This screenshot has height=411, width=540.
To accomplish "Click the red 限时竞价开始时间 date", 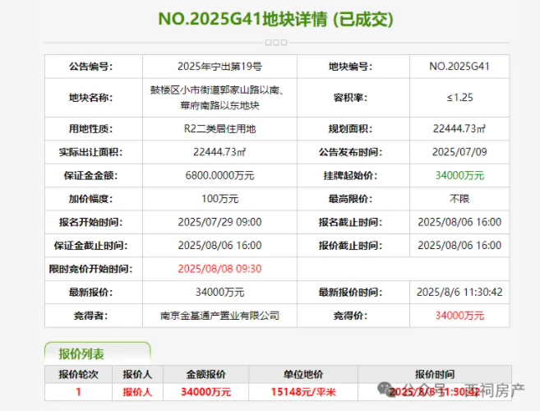I will pyautogui.click(x=219, y=269).
